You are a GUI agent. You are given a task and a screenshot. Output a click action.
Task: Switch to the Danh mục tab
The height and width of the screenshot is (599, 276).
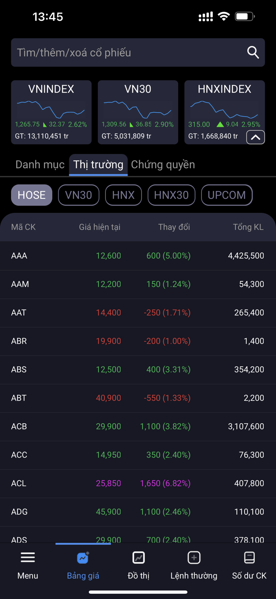coord(40,165)
